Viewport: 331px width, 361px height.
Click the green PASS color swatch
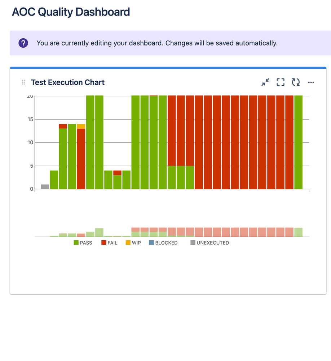(76, 243)
